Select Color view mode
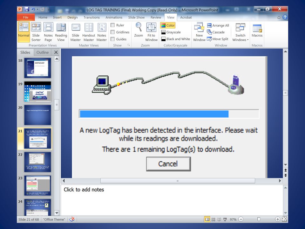 pos(168,25)
